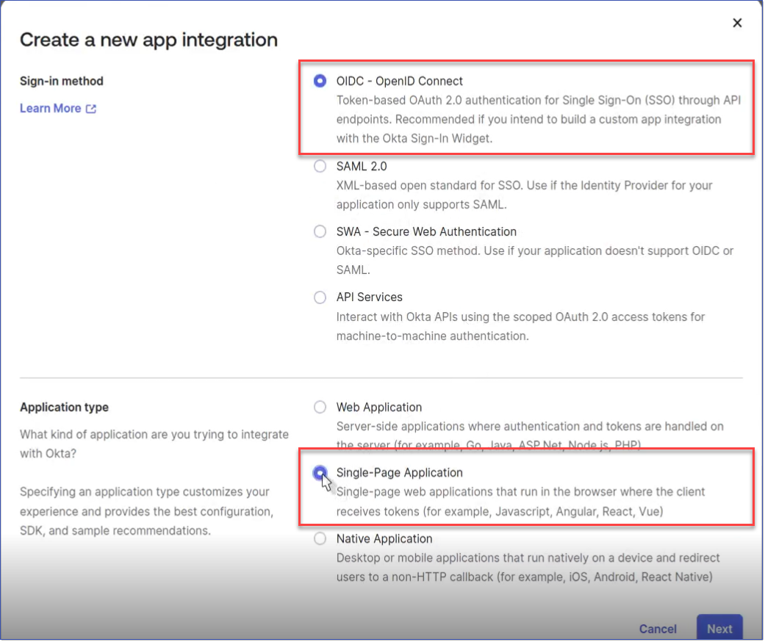Viewport: 765px width, 642px height.
Task: Click the 'OIDC - OpenID Connect' label
Action: click(x=399, y=81)
